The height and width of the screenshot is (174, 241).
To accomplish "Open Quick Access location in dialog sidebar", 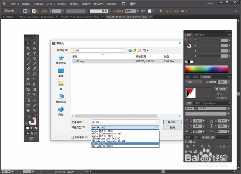I will click(61, 60).
